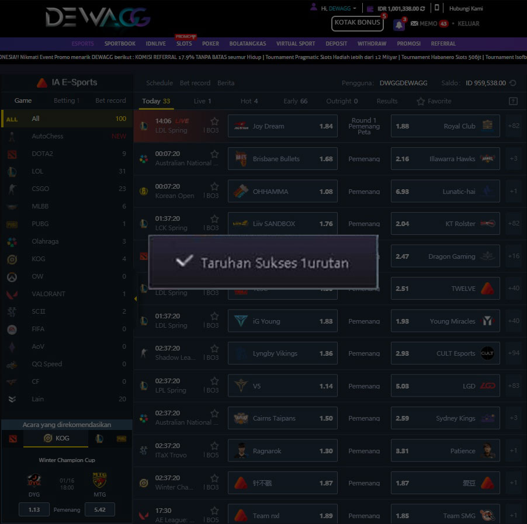Open the help question mark icon

point(513,101)
